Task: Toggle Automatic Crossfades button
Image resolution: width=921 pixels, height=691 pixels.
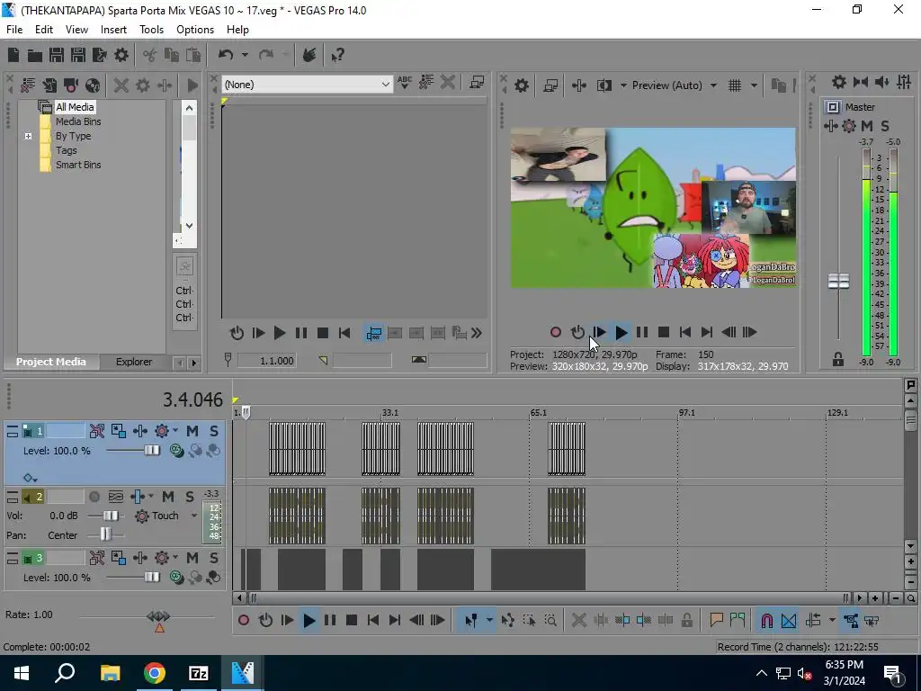Action: tap(789, 620)
